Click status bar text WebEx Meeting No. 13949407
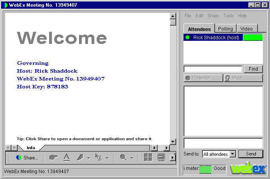 tap(36, 172)
